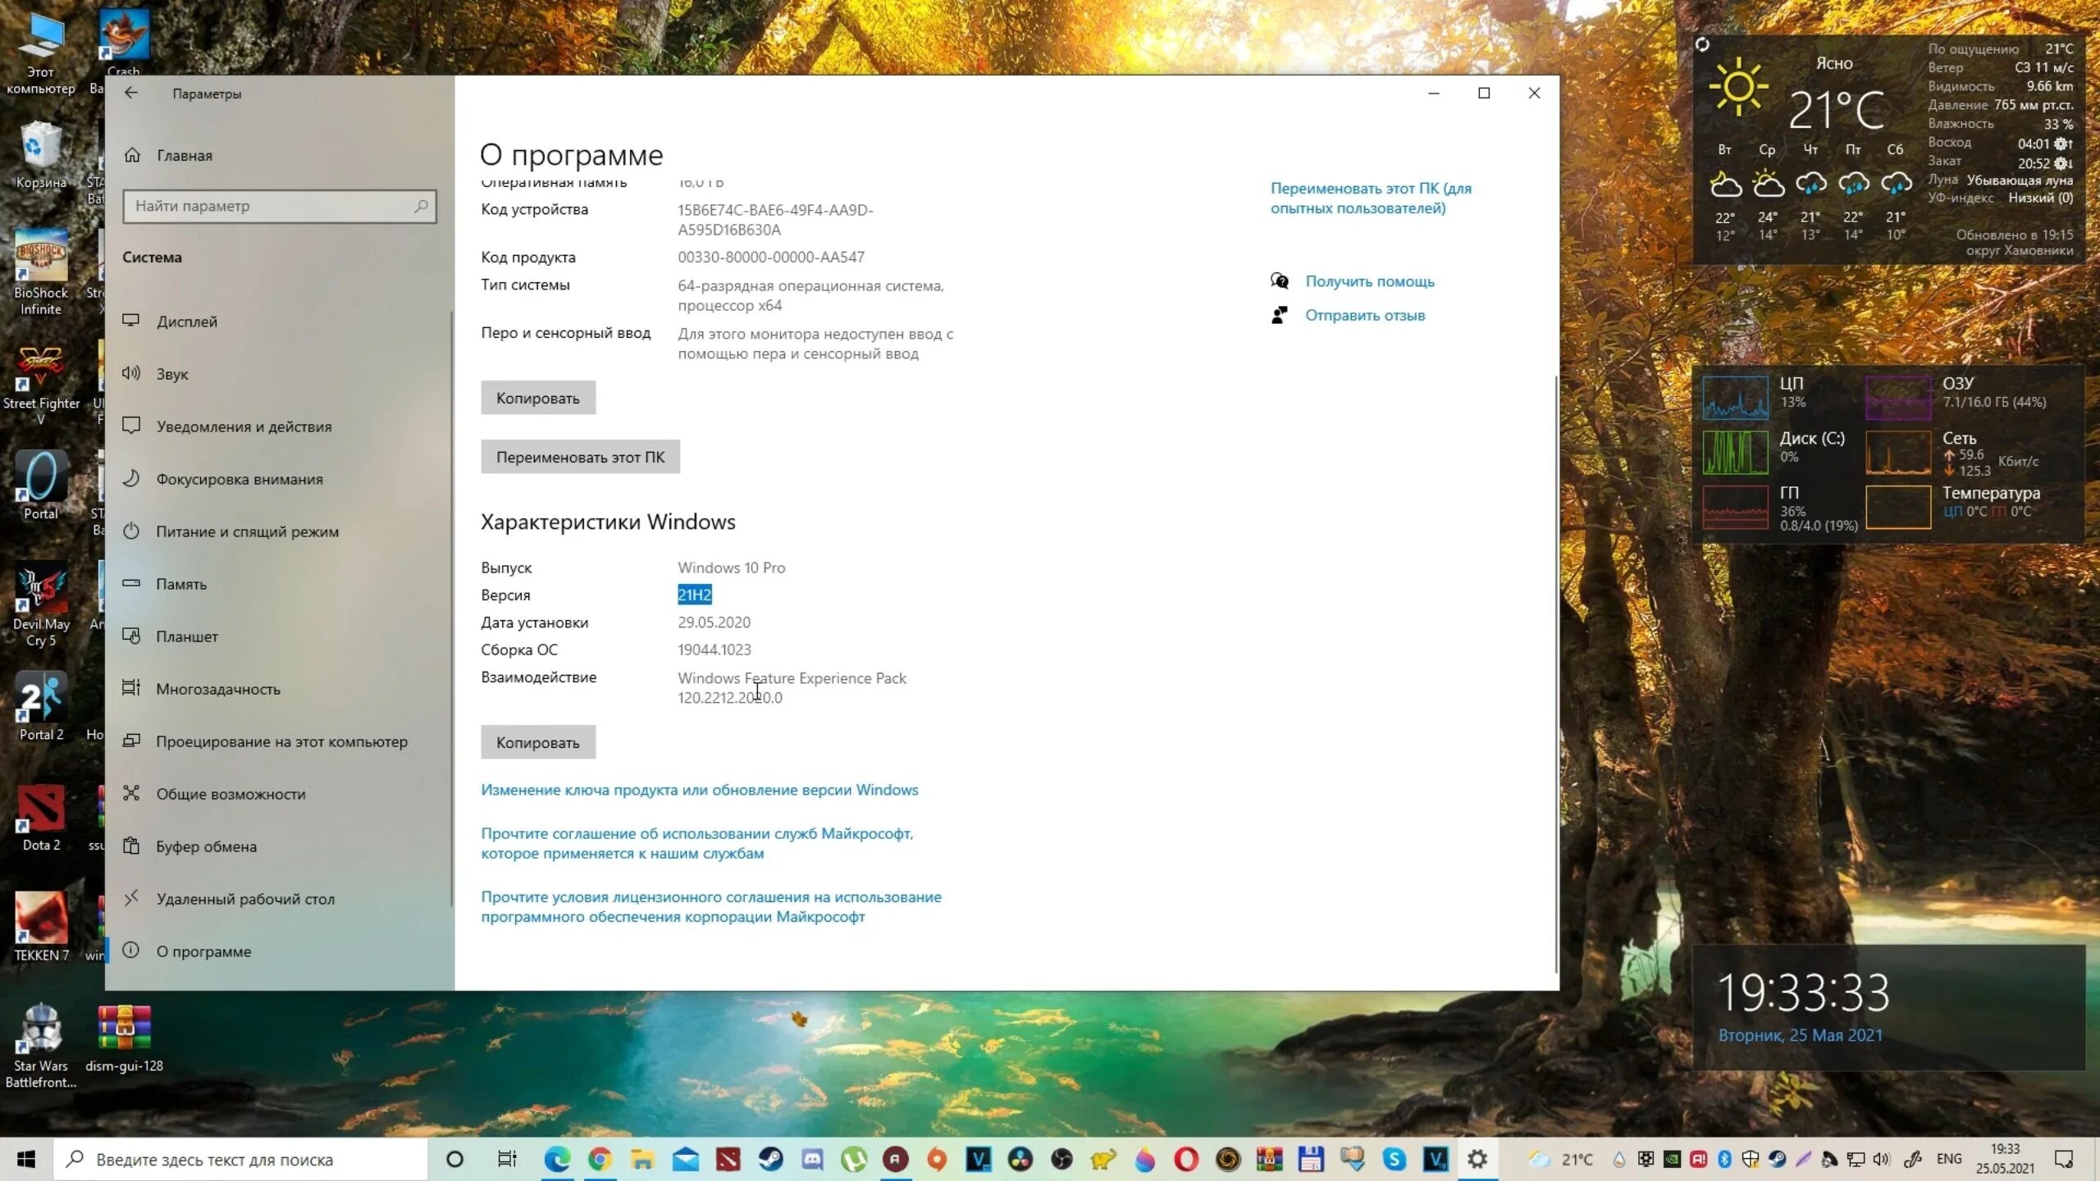Viewport: 2100px width, 1181px height.
Task: Open the Буфер обмена section
Action: 206,846
